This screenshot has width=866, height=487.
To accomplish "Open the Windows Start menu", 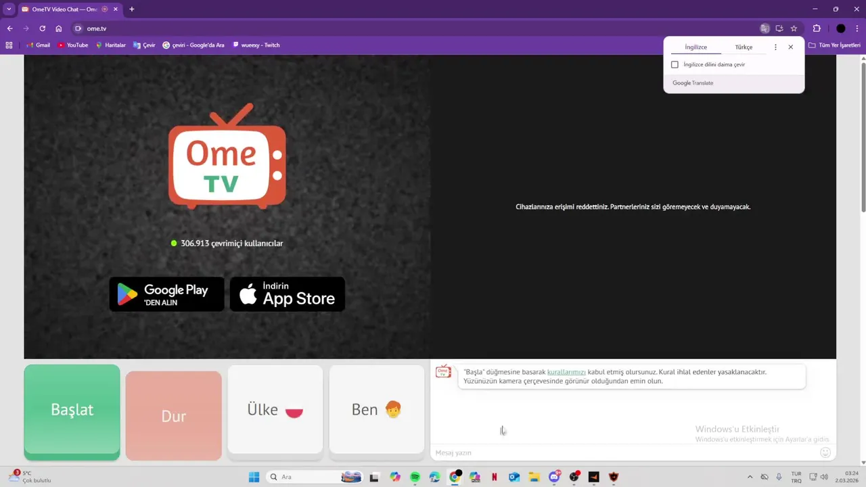I will 254,477.
